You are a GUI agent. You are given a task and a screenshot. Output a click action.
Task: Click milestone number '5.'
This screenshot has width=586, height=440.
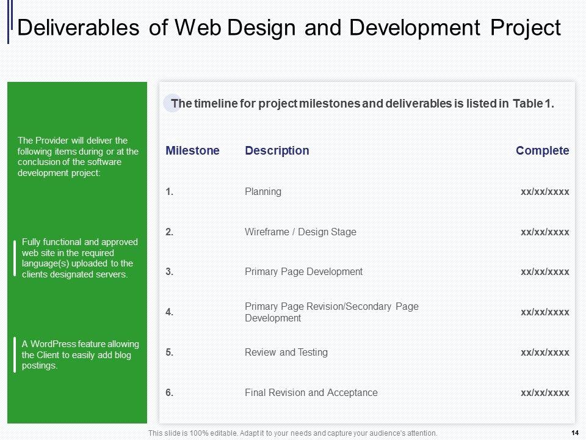coord(169,353)
